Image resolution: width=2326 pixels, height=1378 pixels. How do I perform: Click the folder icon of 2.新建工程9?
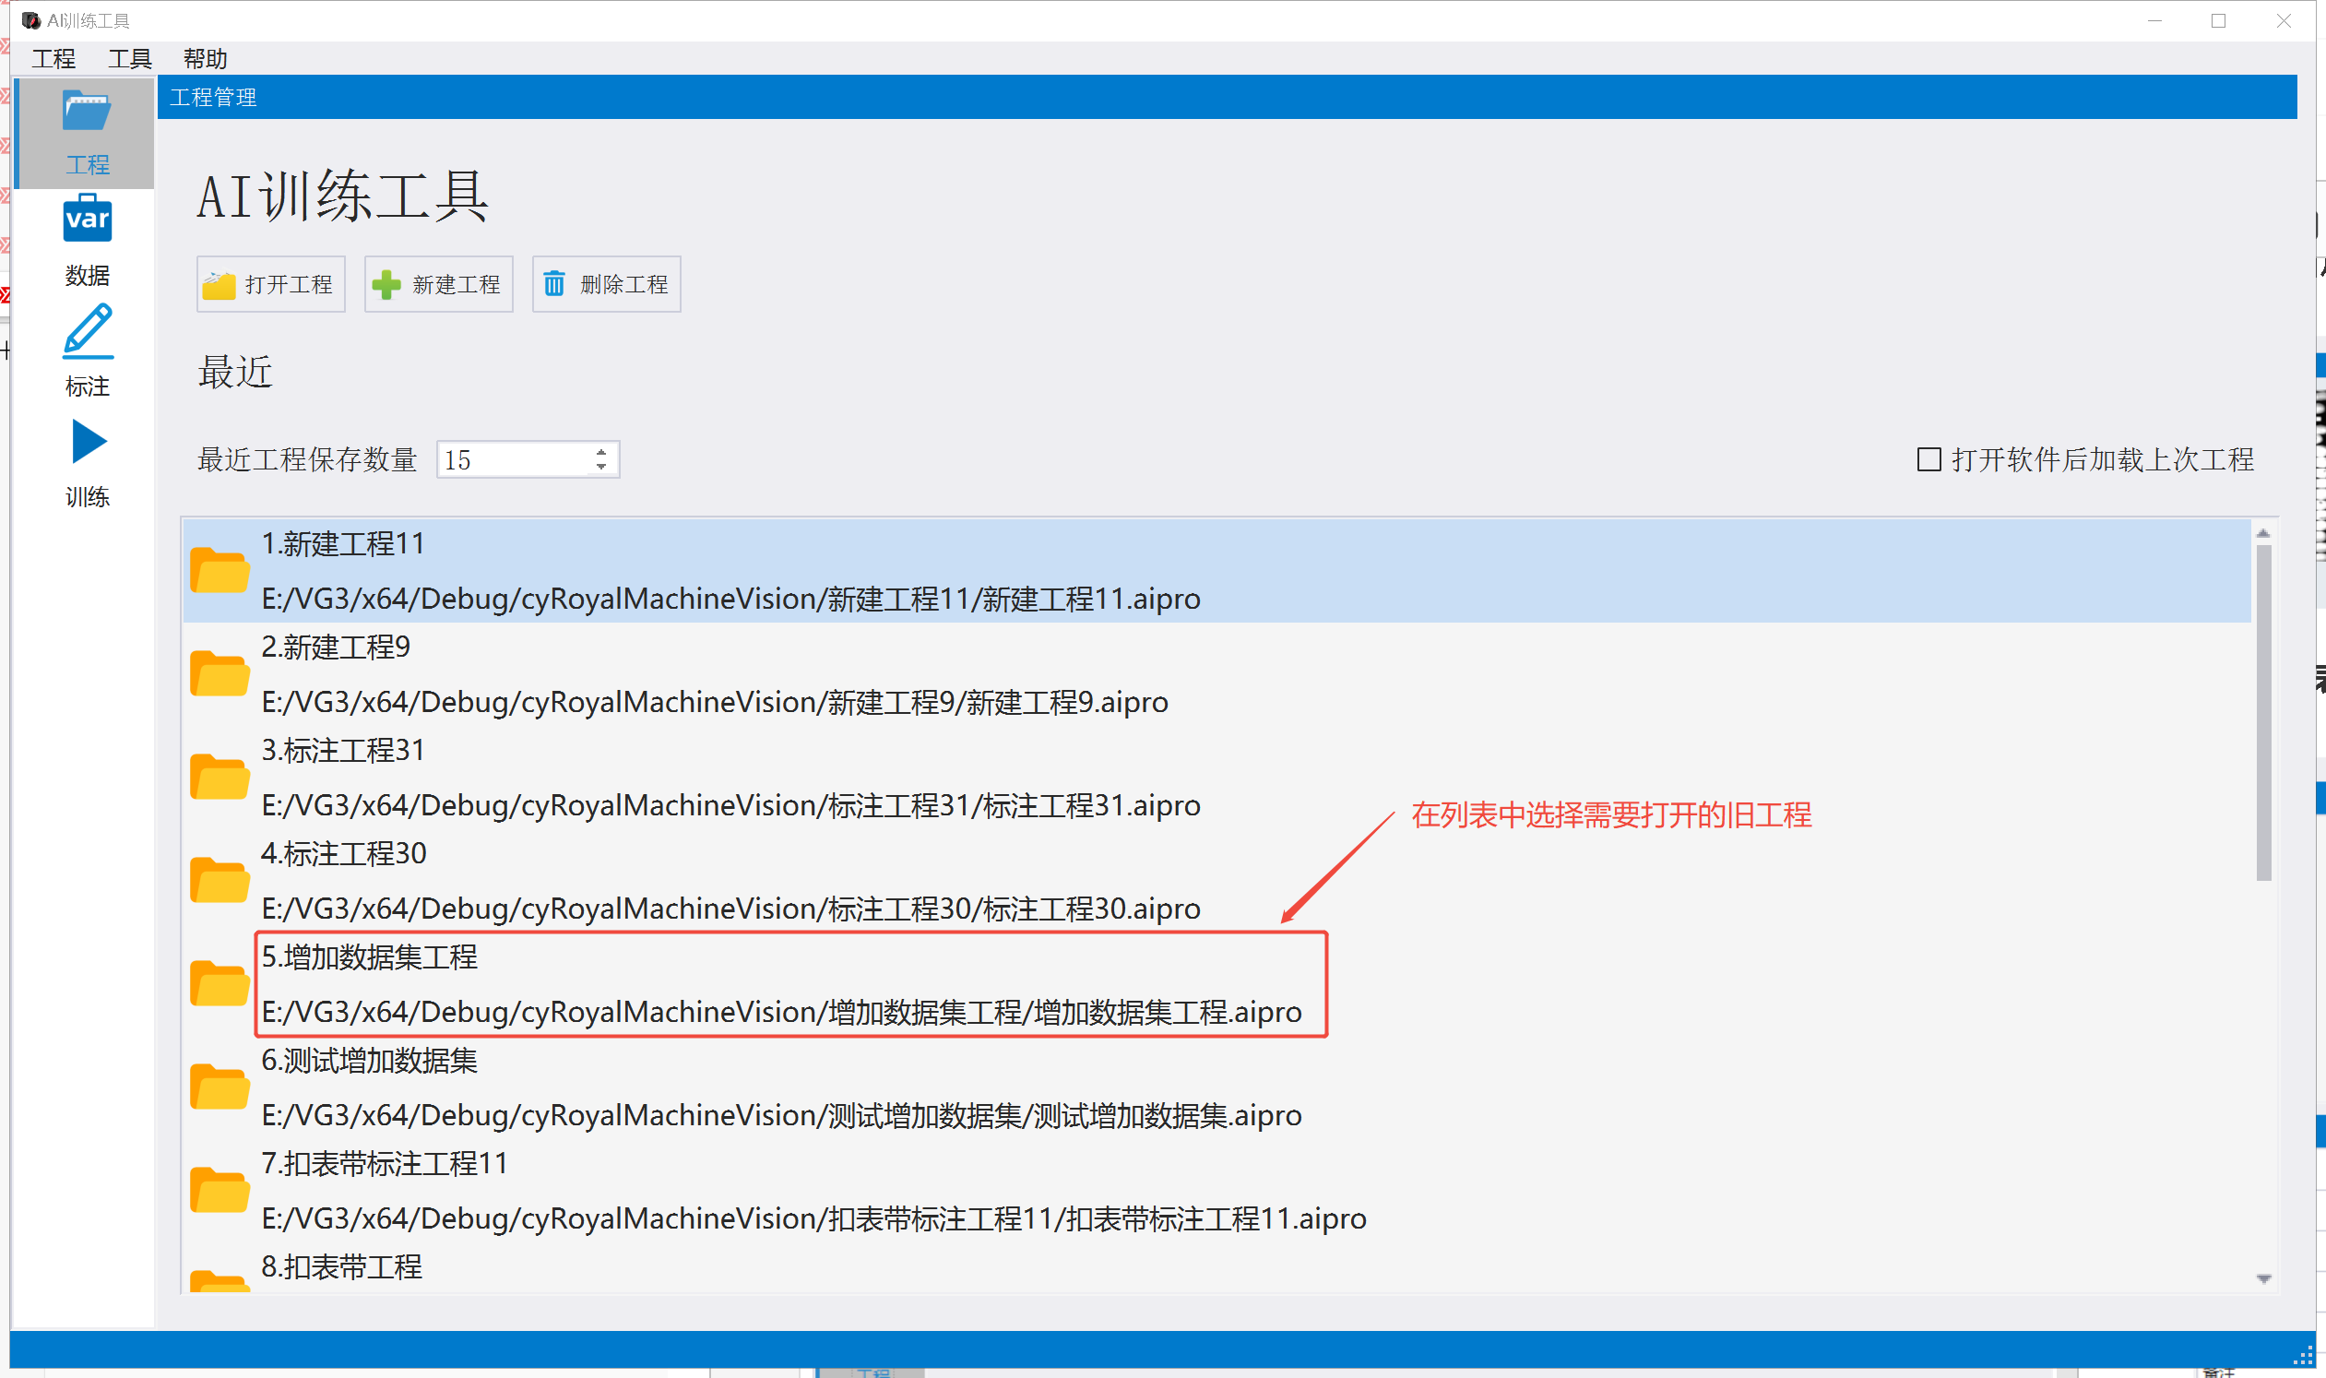click(220, 673)
